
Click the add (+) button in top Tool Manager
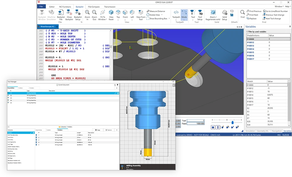[x=117, y=88]
